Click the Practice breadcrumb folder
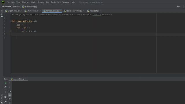This screenshot has height=104, width=185. pyautogui.click(x=16, y=7)
